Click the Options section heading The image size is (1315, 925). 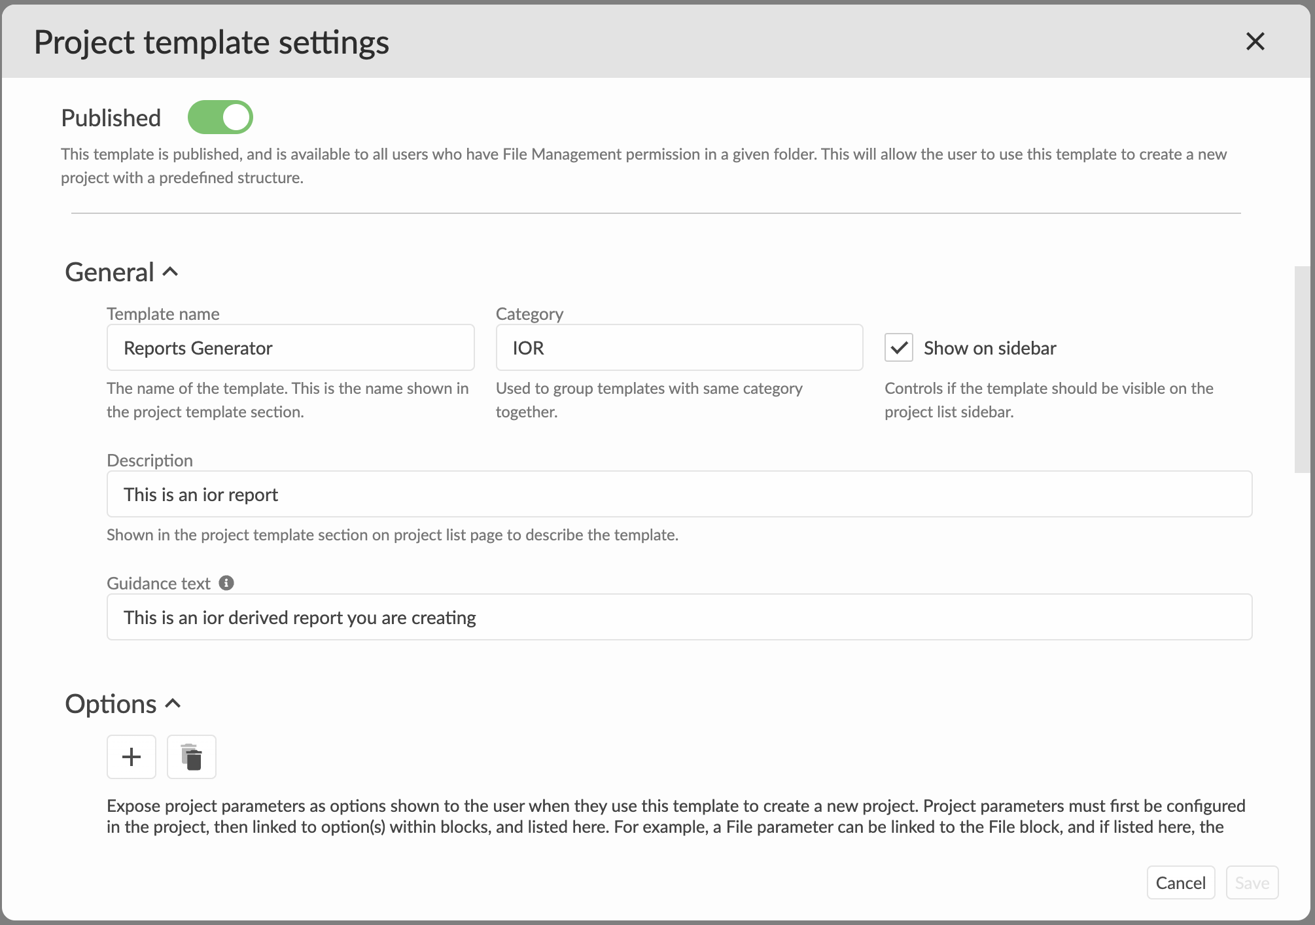tap(111, 704)
